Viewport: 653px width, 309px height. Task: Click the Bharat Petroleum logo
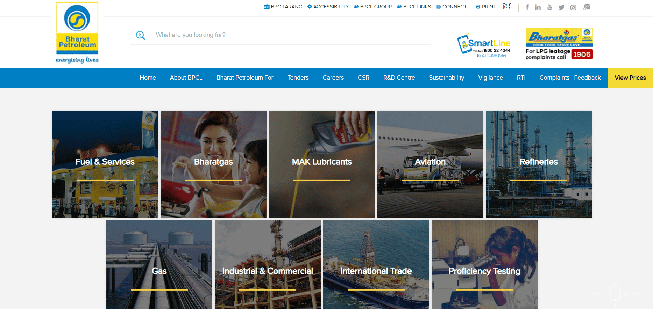click(x=77, y=33)
